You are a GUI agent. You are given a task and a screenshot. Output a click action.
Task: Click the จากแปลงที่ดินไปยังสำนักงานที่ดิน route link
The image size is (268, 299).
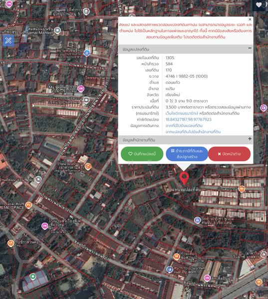point(193,132)
